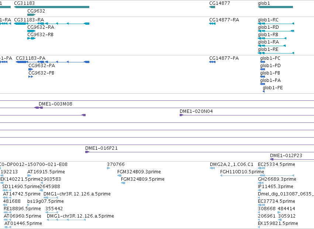
Task: Click GH26689.3prime EST label
Action: (x=277, y=179)
